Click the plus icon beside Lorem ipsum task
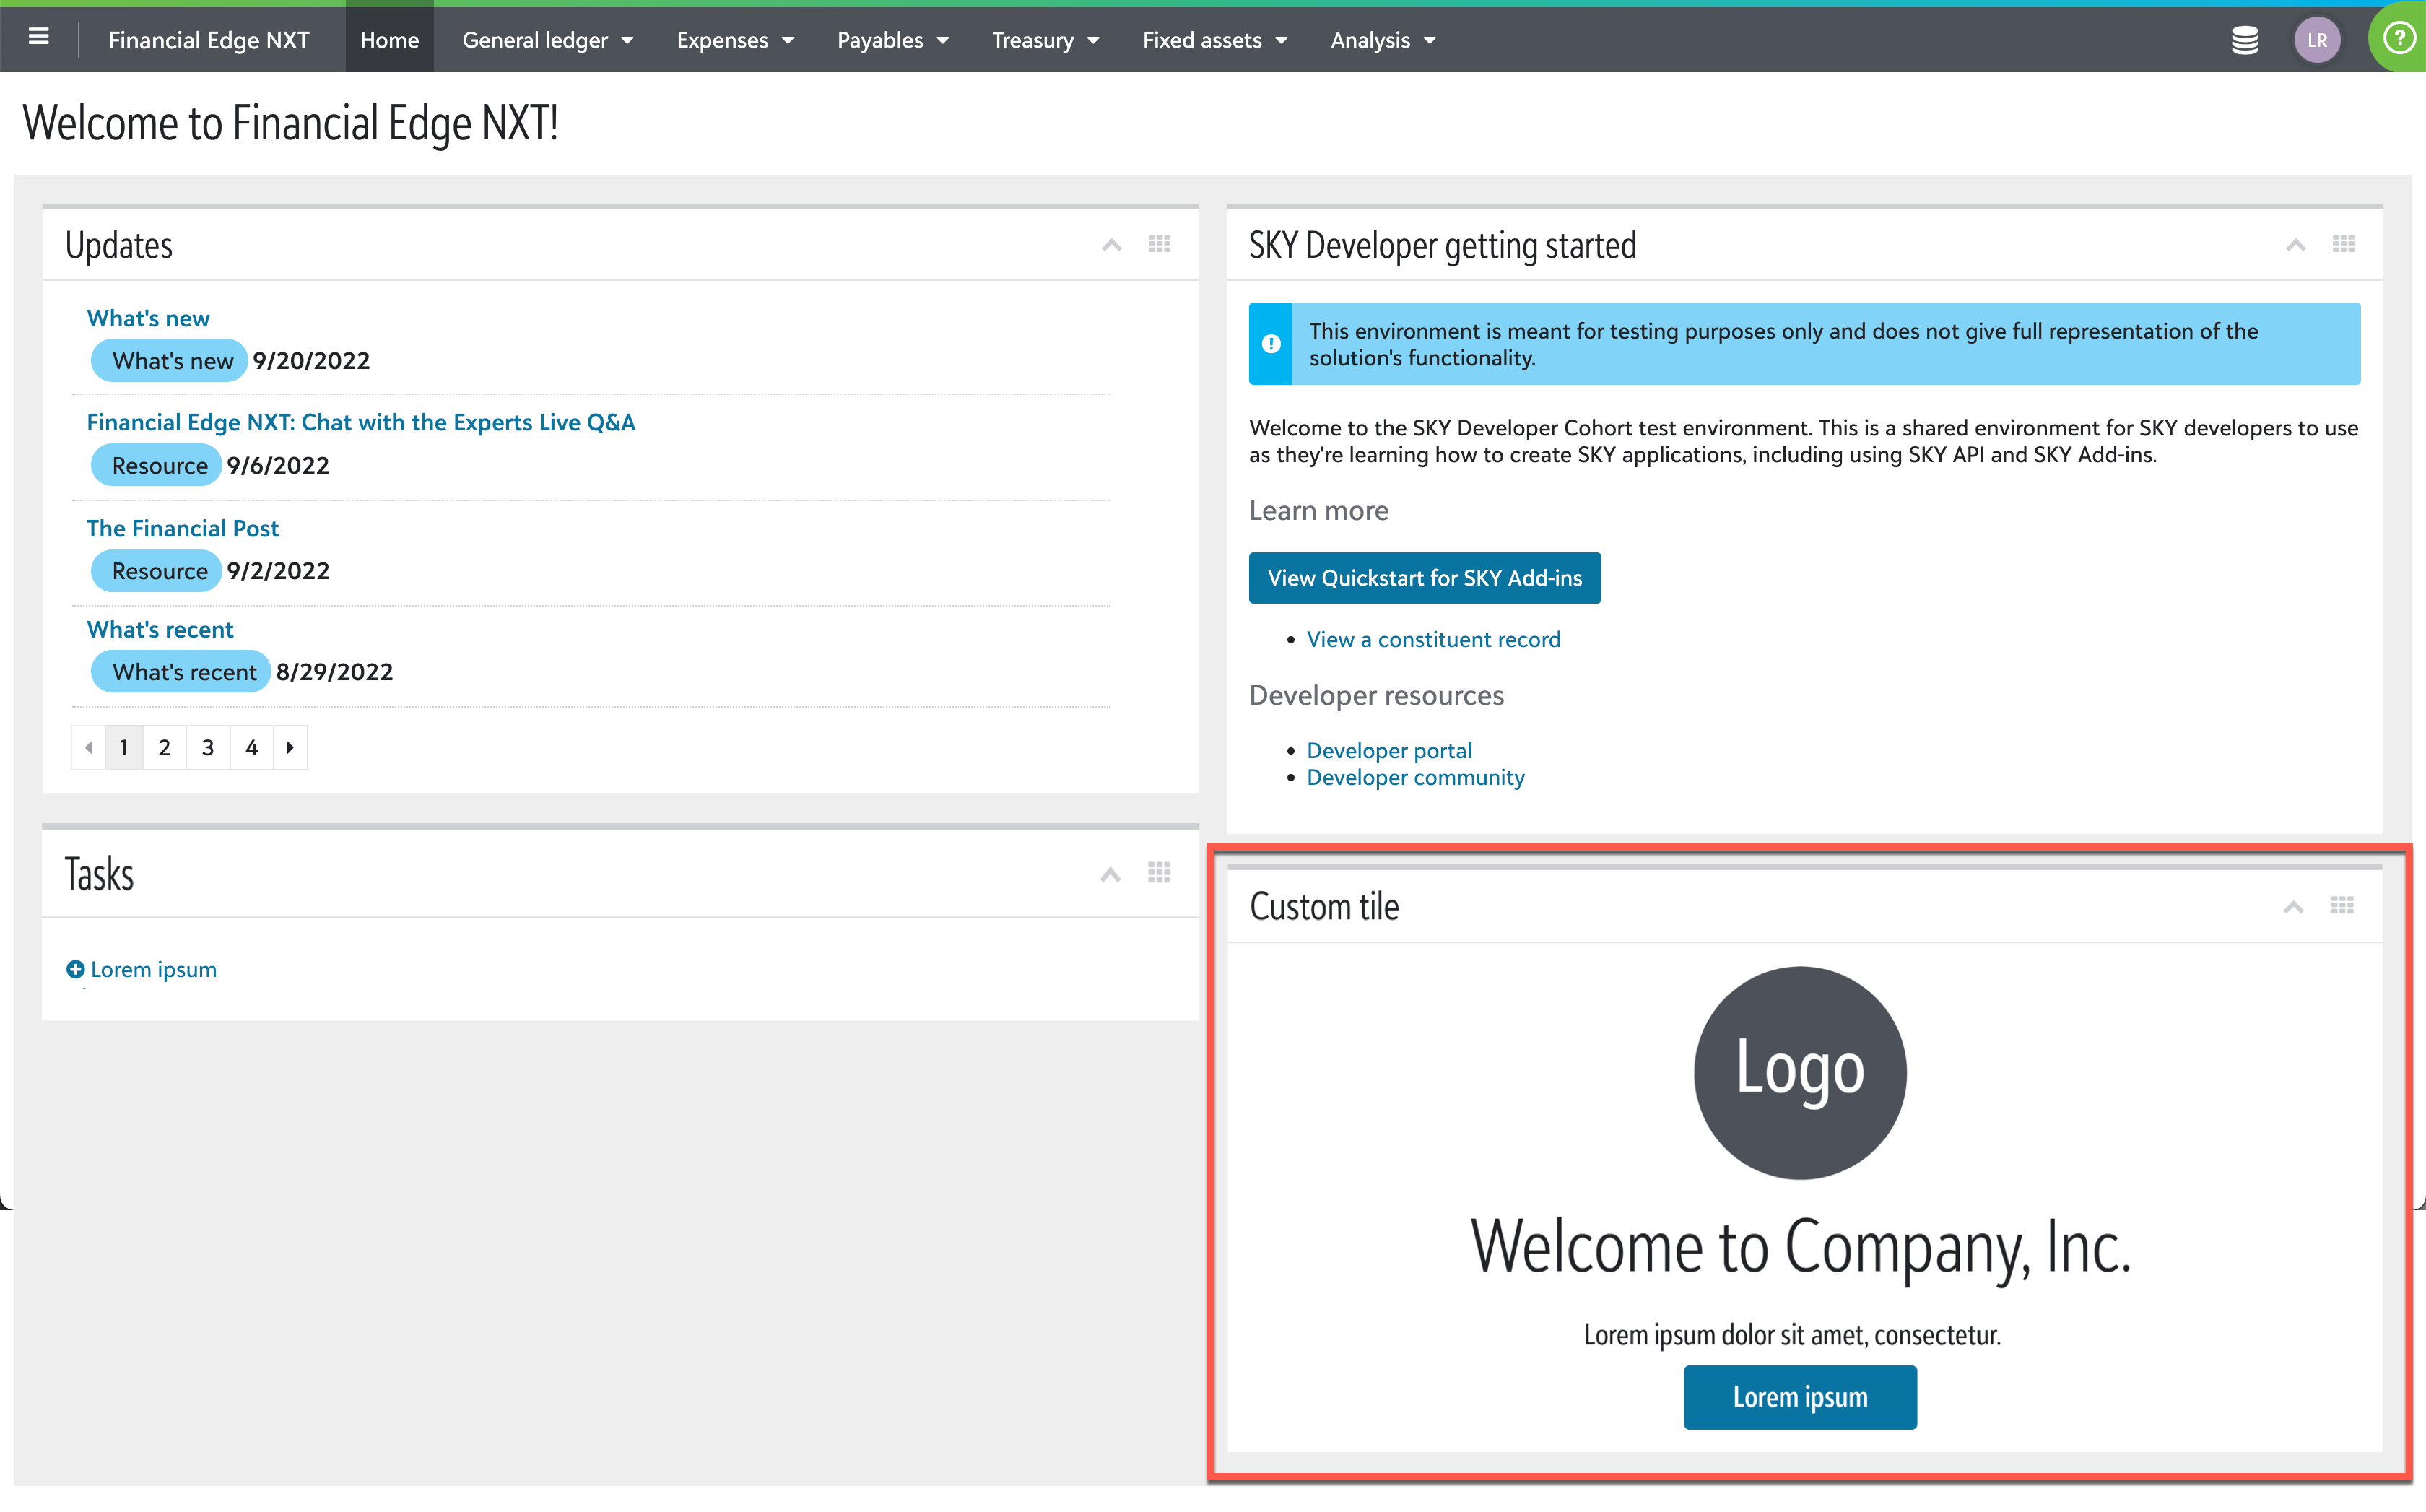2426x1512 pixels. [x=75, y=969]
